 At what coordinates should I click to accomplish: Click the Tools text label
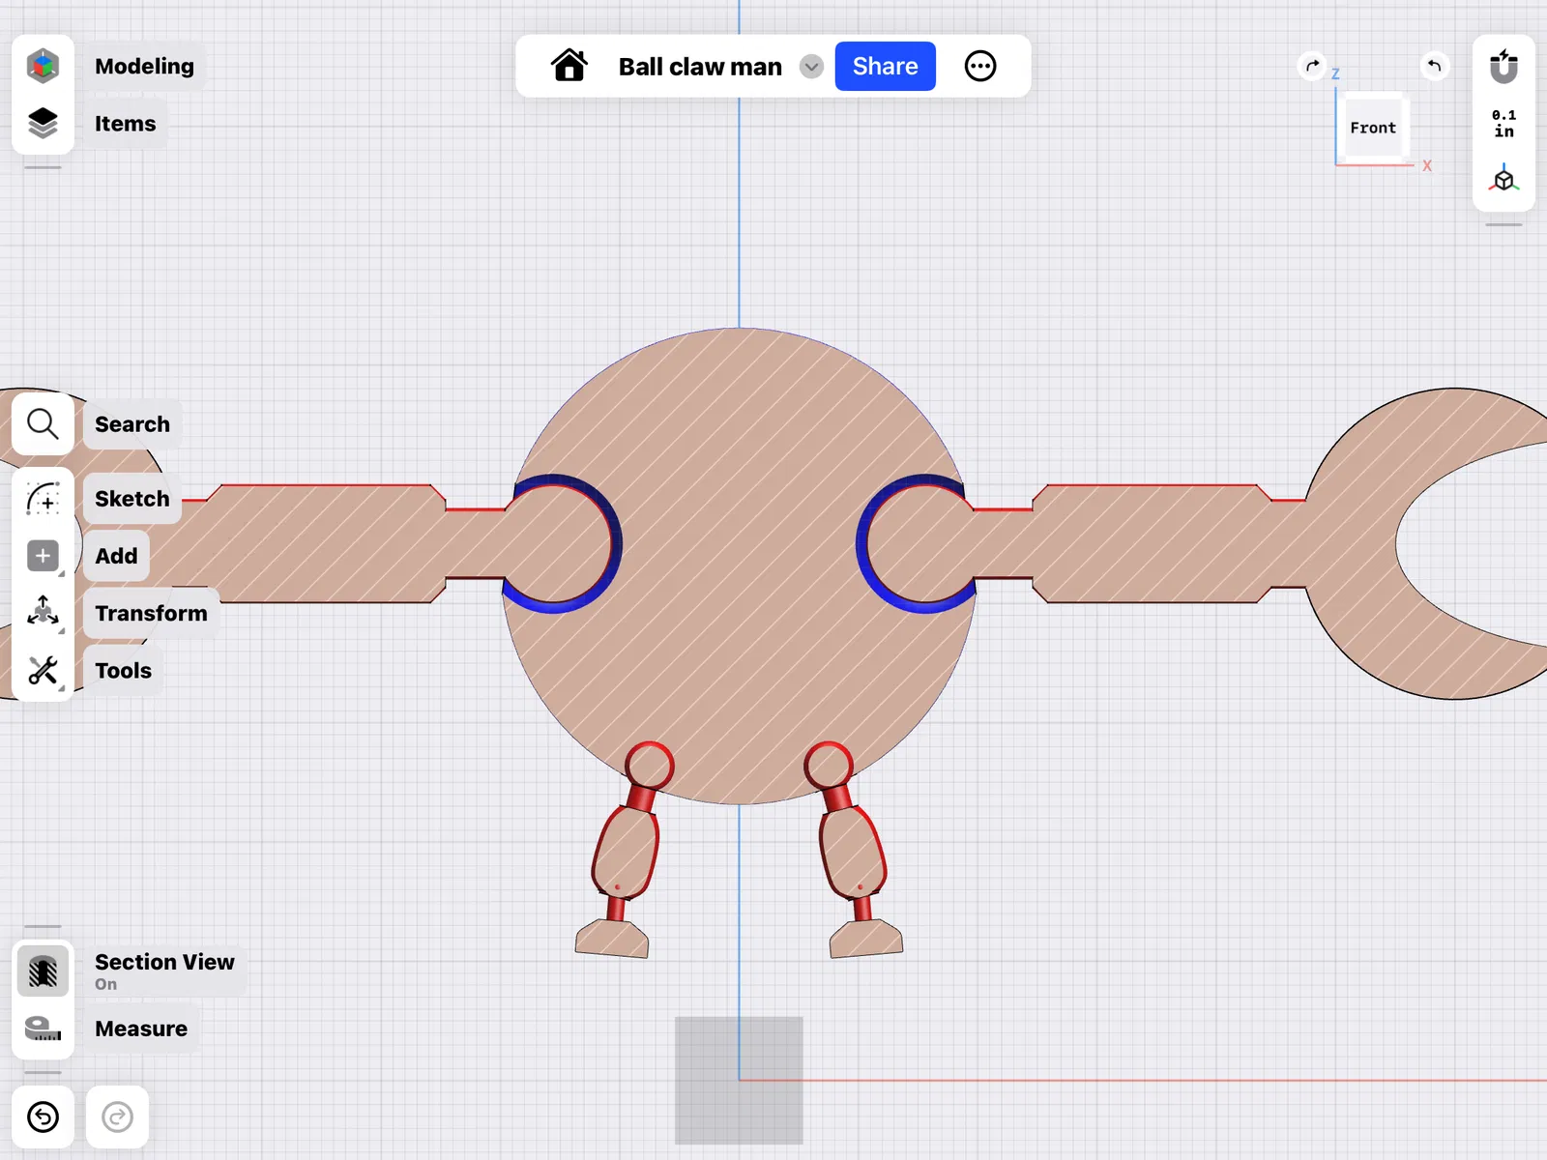coord(123,671)
